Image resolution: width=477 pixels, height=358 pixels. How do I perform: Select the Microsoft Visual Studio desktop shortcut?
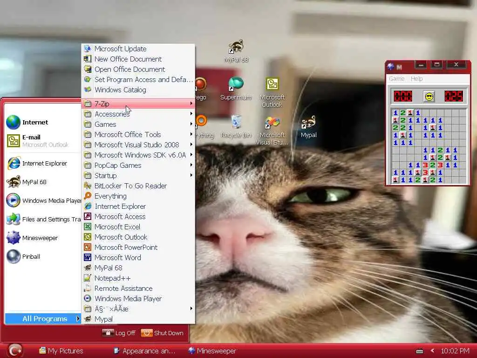tap(272, 131)
